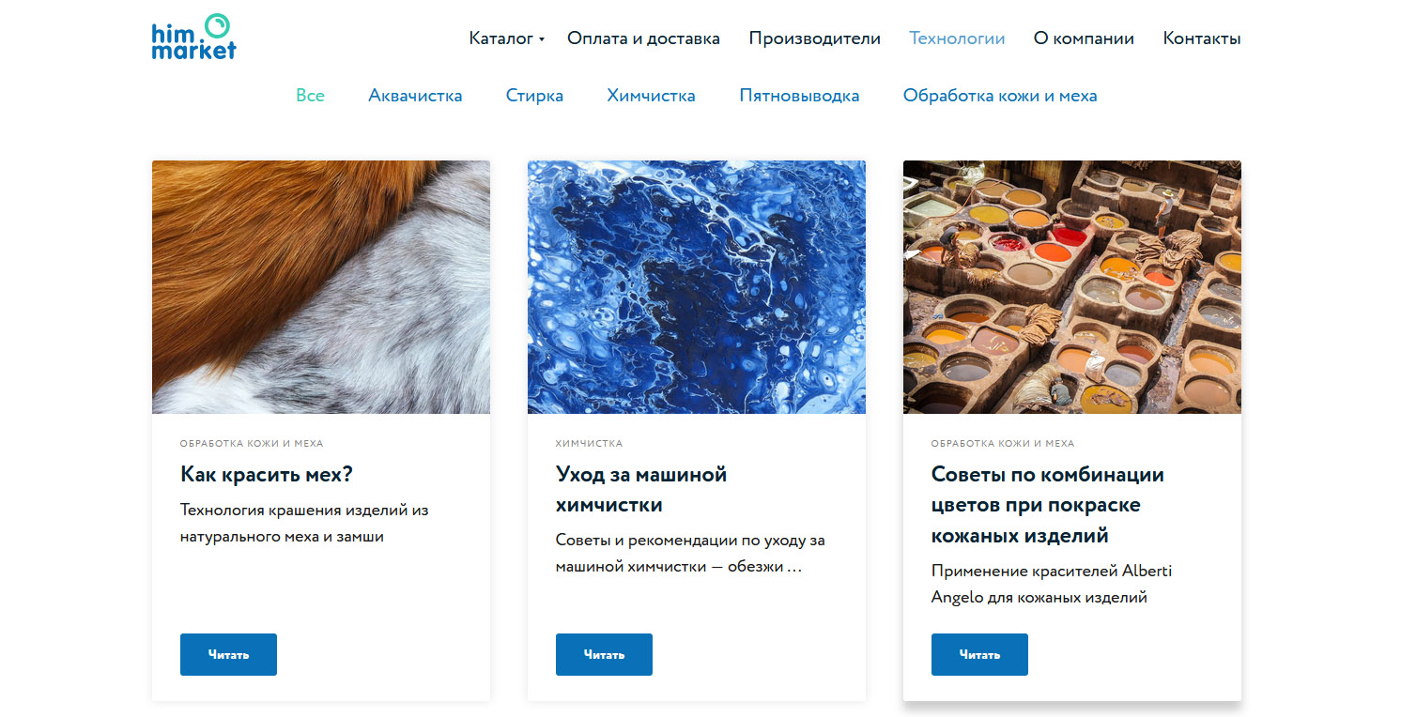Open Оплата и доставка page
1401x717 pixels.
643,38
